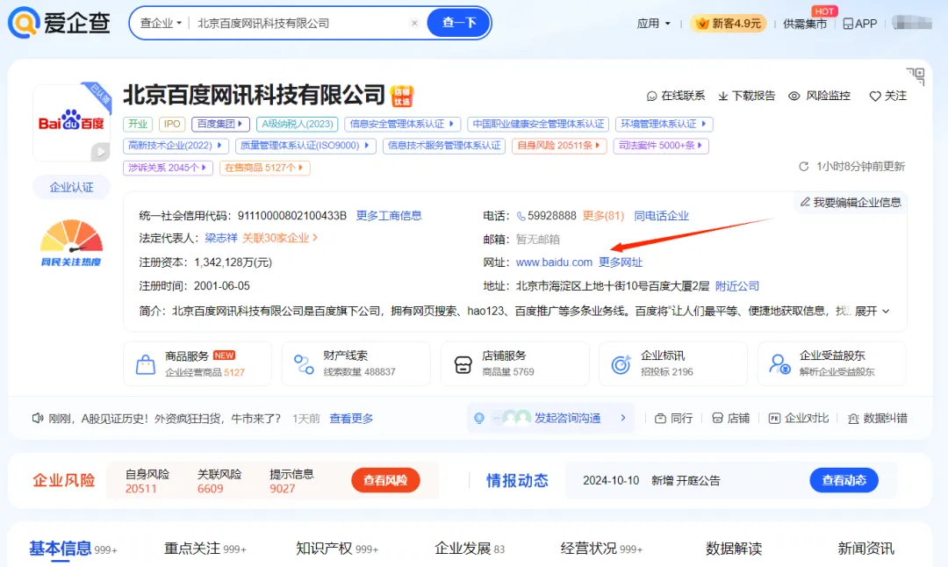Open 风险监控 eye icon
948x567 pixels.
(794, 96)
